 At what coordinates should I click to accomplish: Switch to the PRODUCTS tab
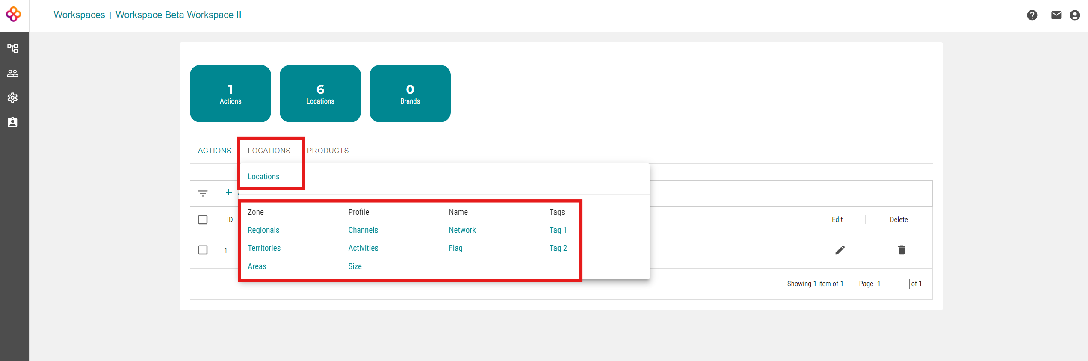(328, 151)
